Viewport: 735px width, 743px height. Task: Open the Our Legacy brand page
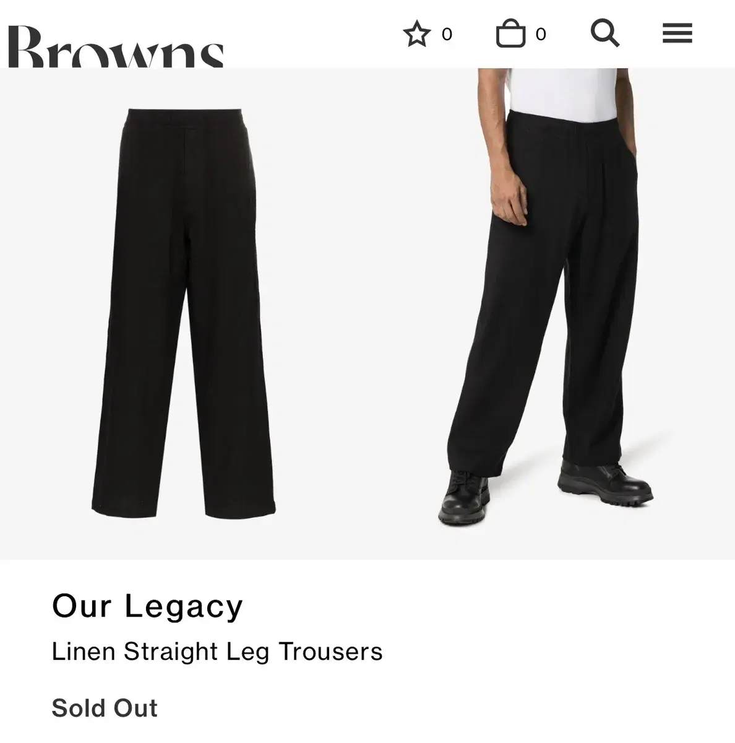147,606
